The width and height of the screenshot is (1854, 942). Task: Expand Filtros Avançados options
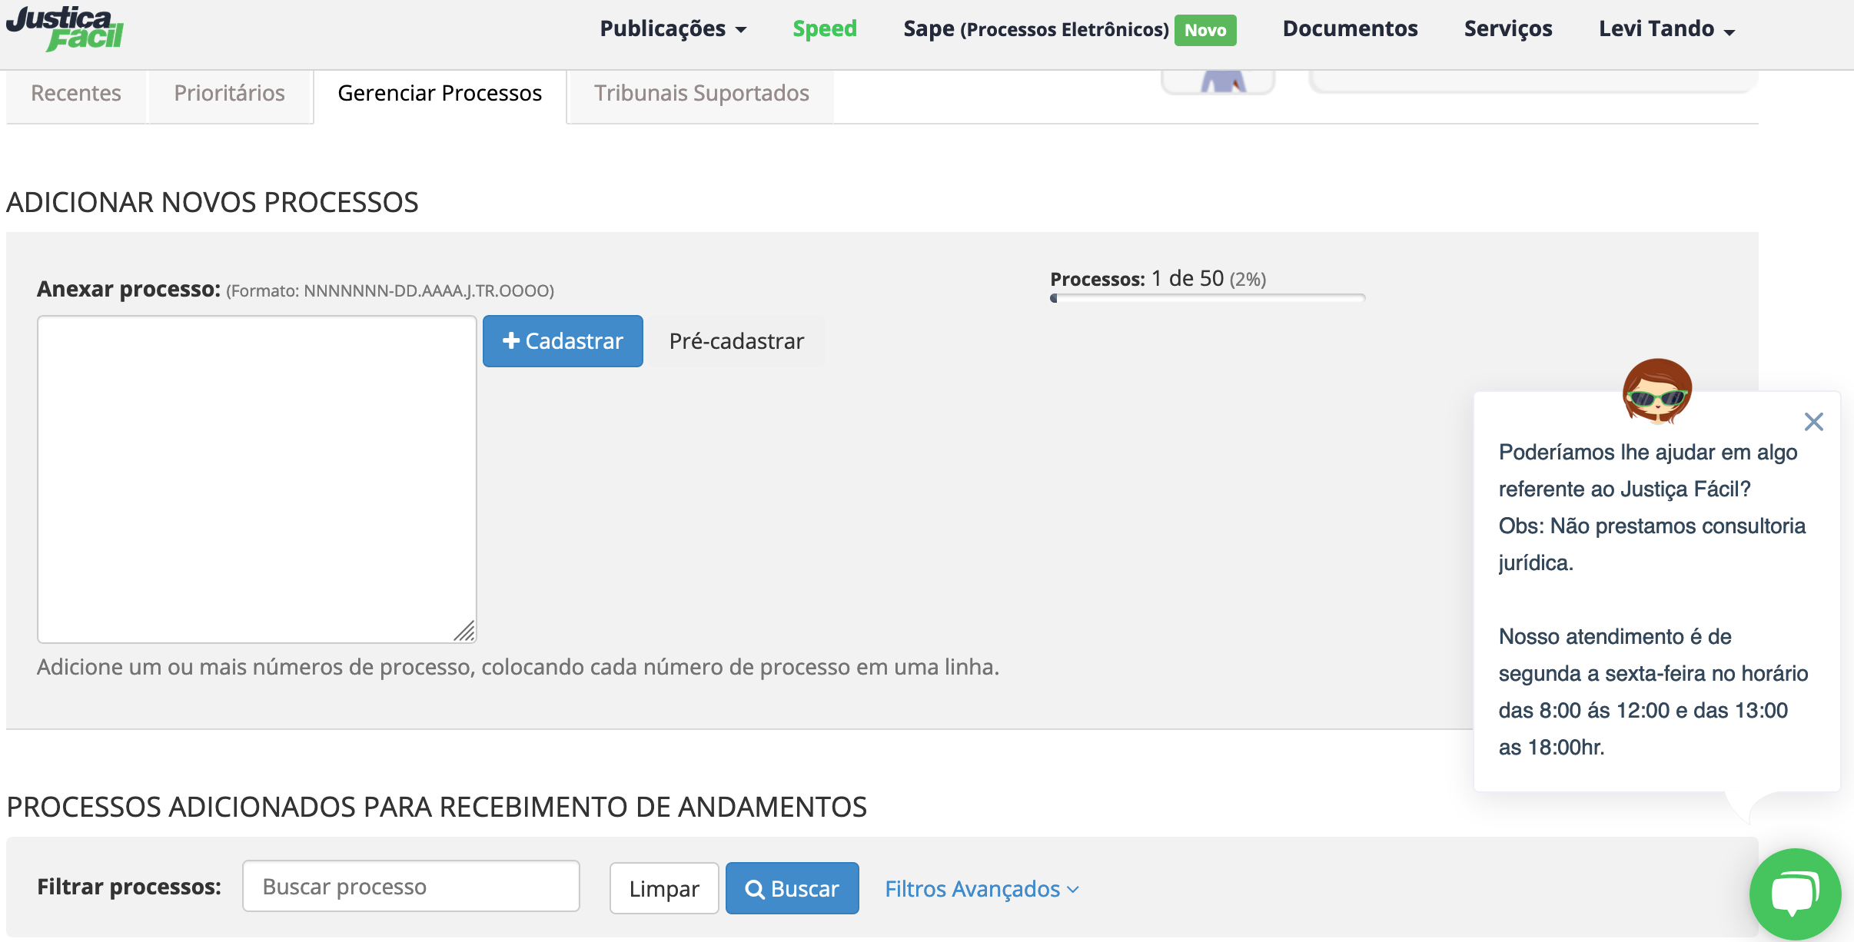pyautogui.click(x=982, y=889)
